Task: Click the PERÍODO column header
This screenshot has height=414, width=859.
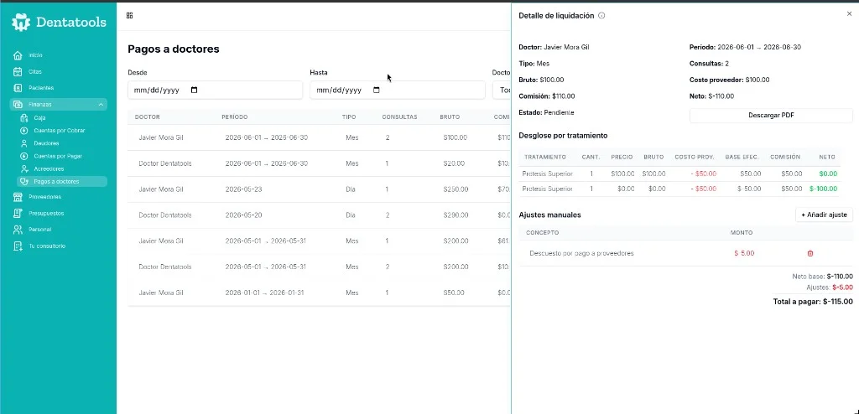Action: click(235, 117)
